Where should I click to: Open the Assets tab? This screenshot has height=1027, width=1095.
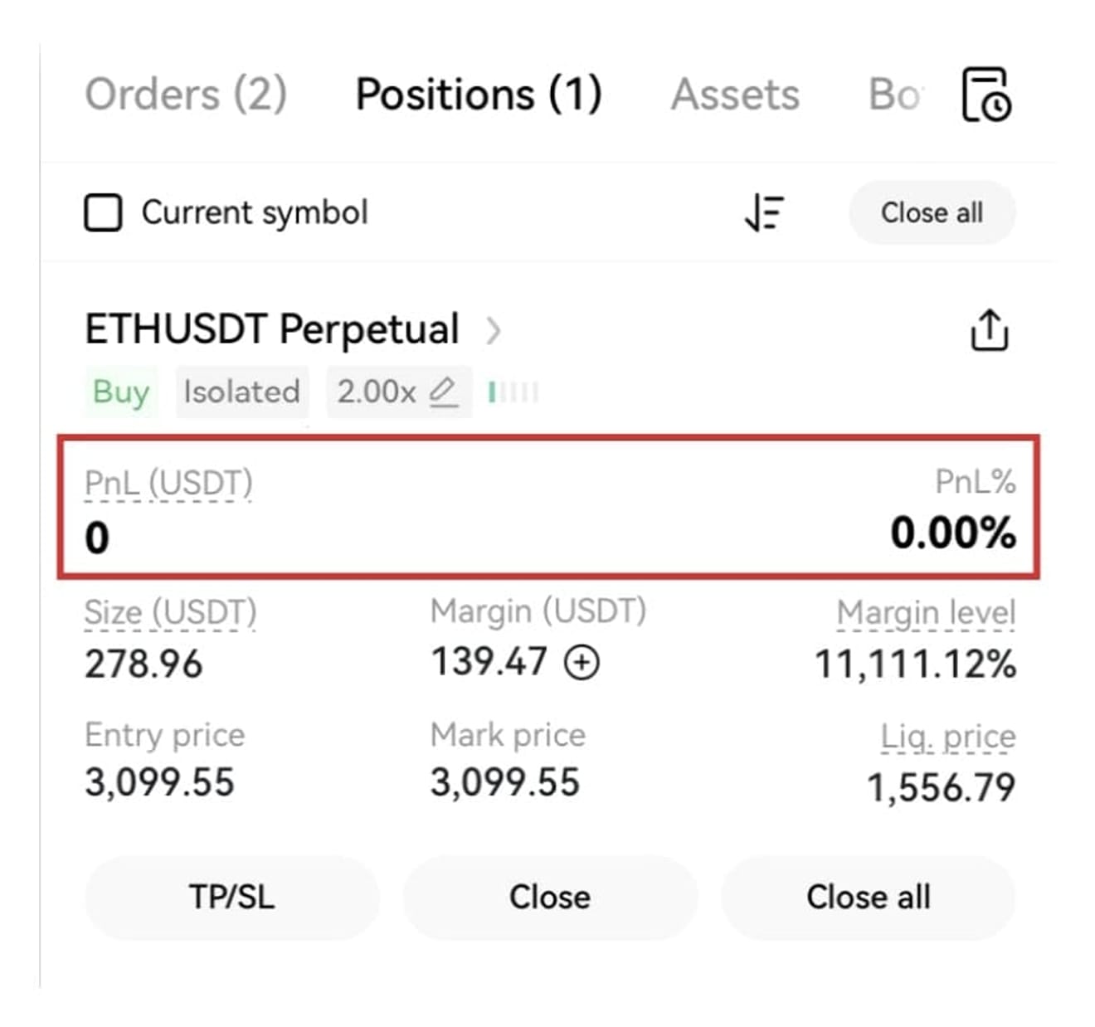point(735,94)
